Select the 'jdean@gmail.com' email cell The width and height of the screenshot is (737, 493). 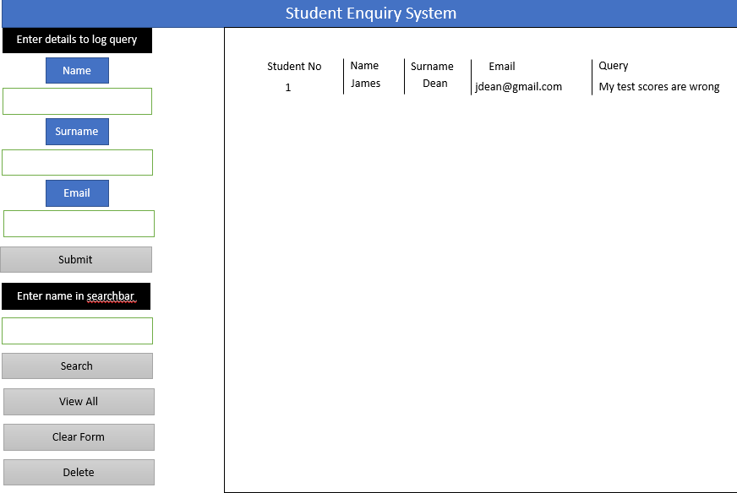pyautogui.click(x=518, y=87)
